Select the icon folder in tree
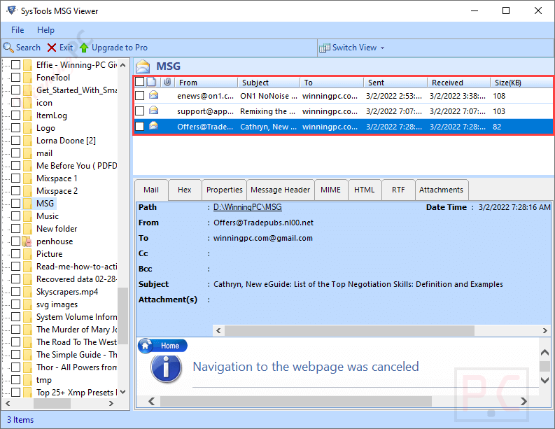The height and width of the screenshot is (429, 555). point(44,103)
